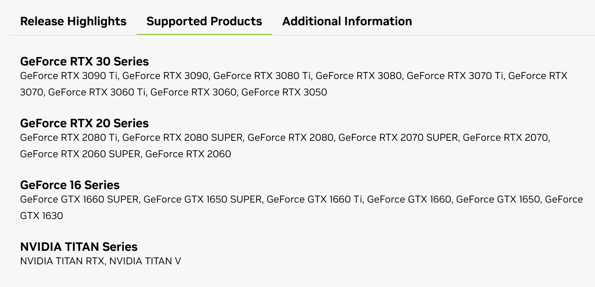Click the GeForce RTX 2080 Ti entry
The height and width of the screenshot is (287, 595).
[69, 137]
